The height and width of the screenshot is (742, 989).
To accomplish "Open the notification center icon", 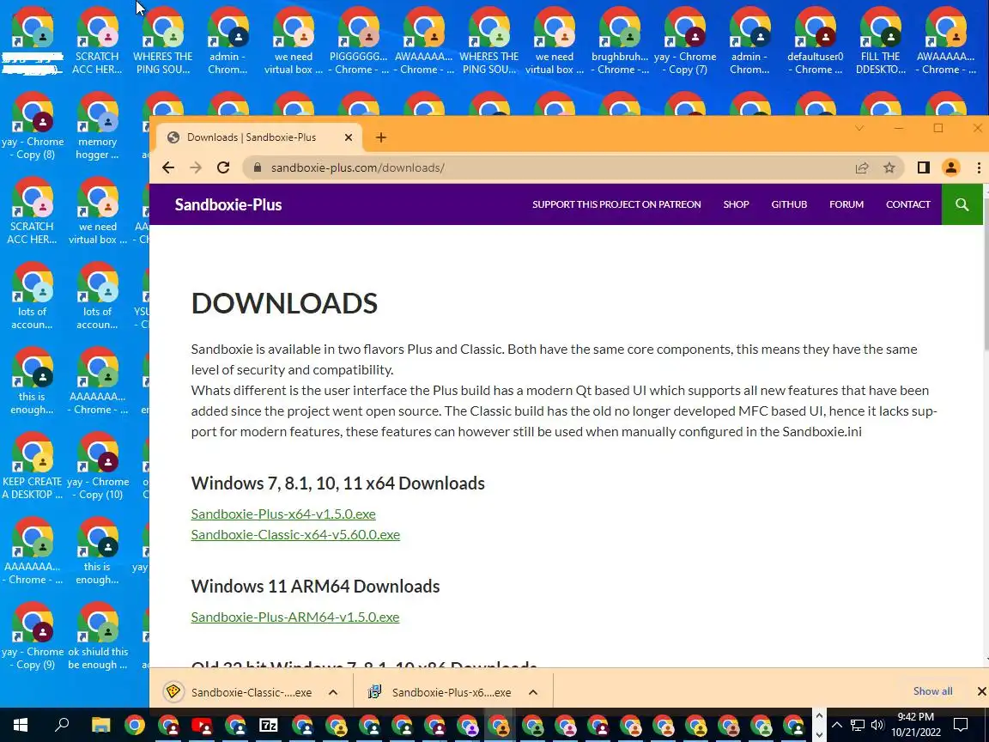I will 960,725.
